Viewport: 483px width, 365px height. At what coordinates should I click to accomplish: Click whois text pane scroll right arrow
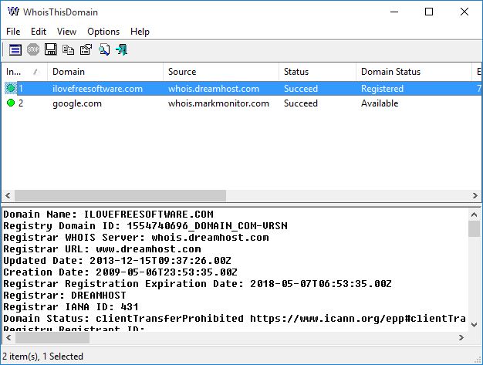click(461, 337)
